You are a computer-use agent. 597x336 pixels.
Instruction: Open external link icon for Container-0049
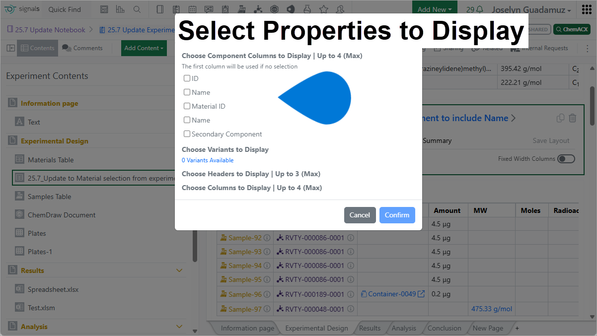tap(421, 294)
